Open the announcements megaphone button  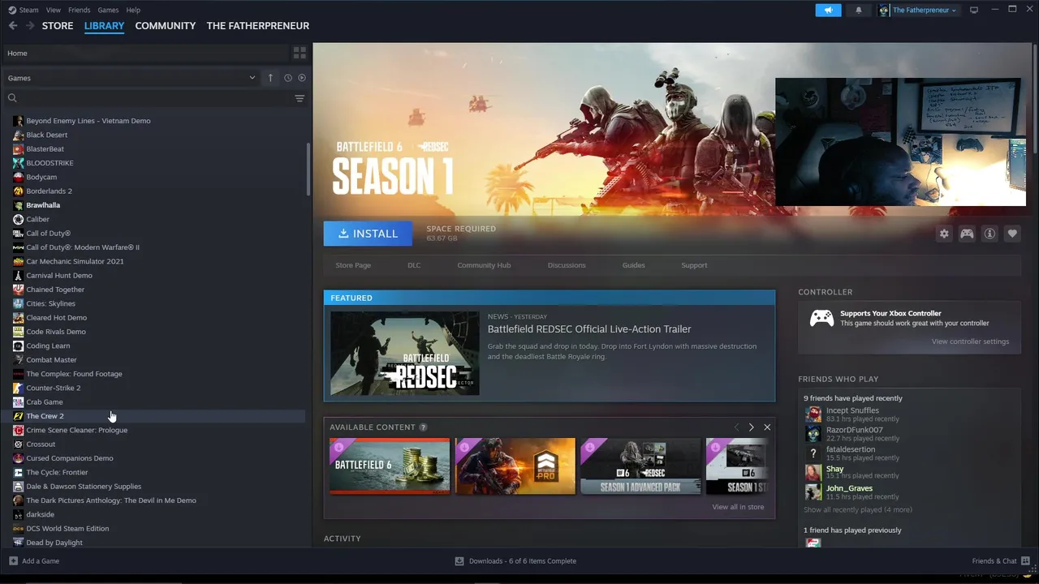point(828,10)
